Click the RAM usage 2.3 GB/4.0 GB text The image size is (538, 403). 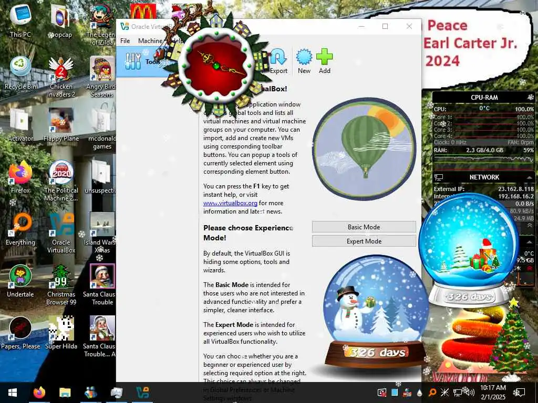coord(484,150)
